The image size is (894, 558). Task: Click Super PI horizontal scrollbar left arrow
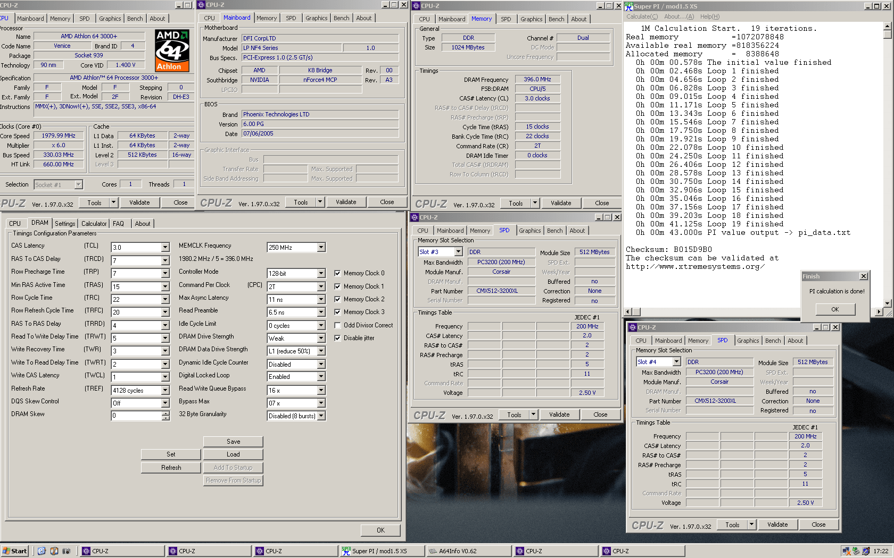[x=628, y=311]
